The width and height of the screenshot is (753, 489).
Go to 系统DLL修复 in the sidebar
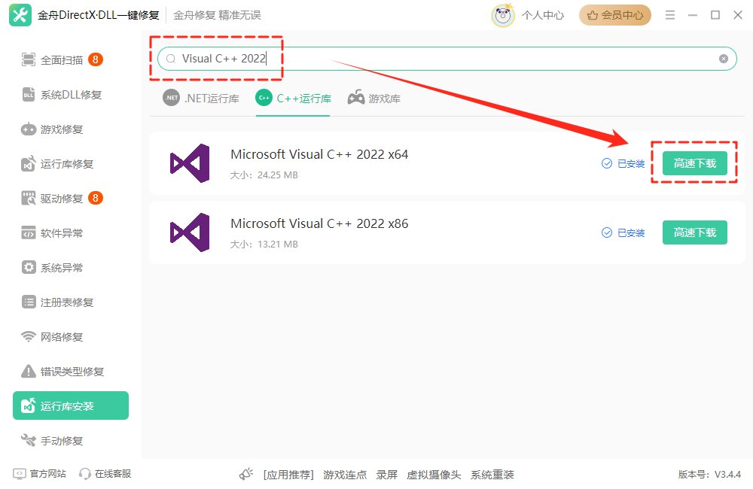(62, 95)
